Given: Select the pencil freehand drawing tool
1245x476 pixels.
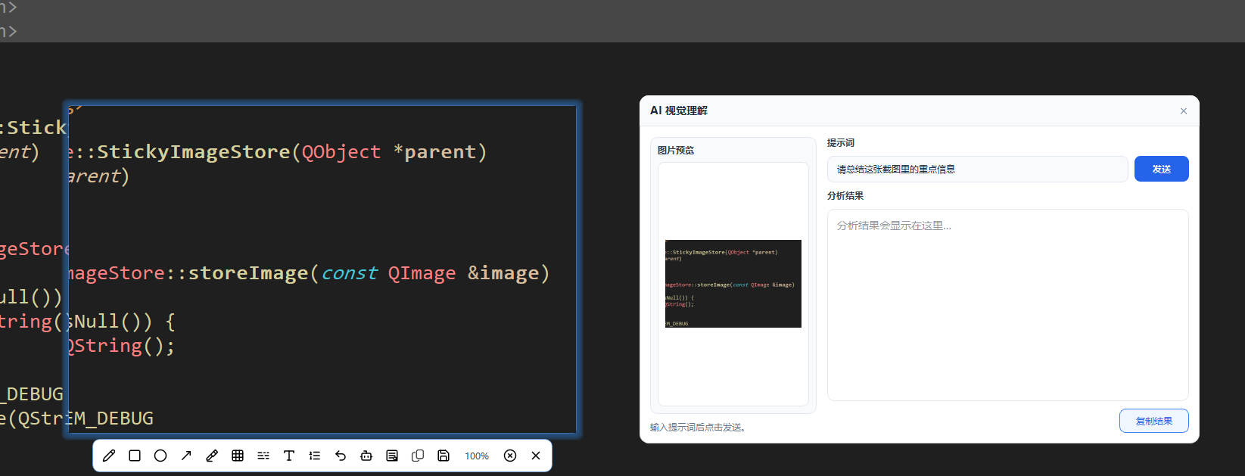Looking at the screenshot, I should point(109,456).
